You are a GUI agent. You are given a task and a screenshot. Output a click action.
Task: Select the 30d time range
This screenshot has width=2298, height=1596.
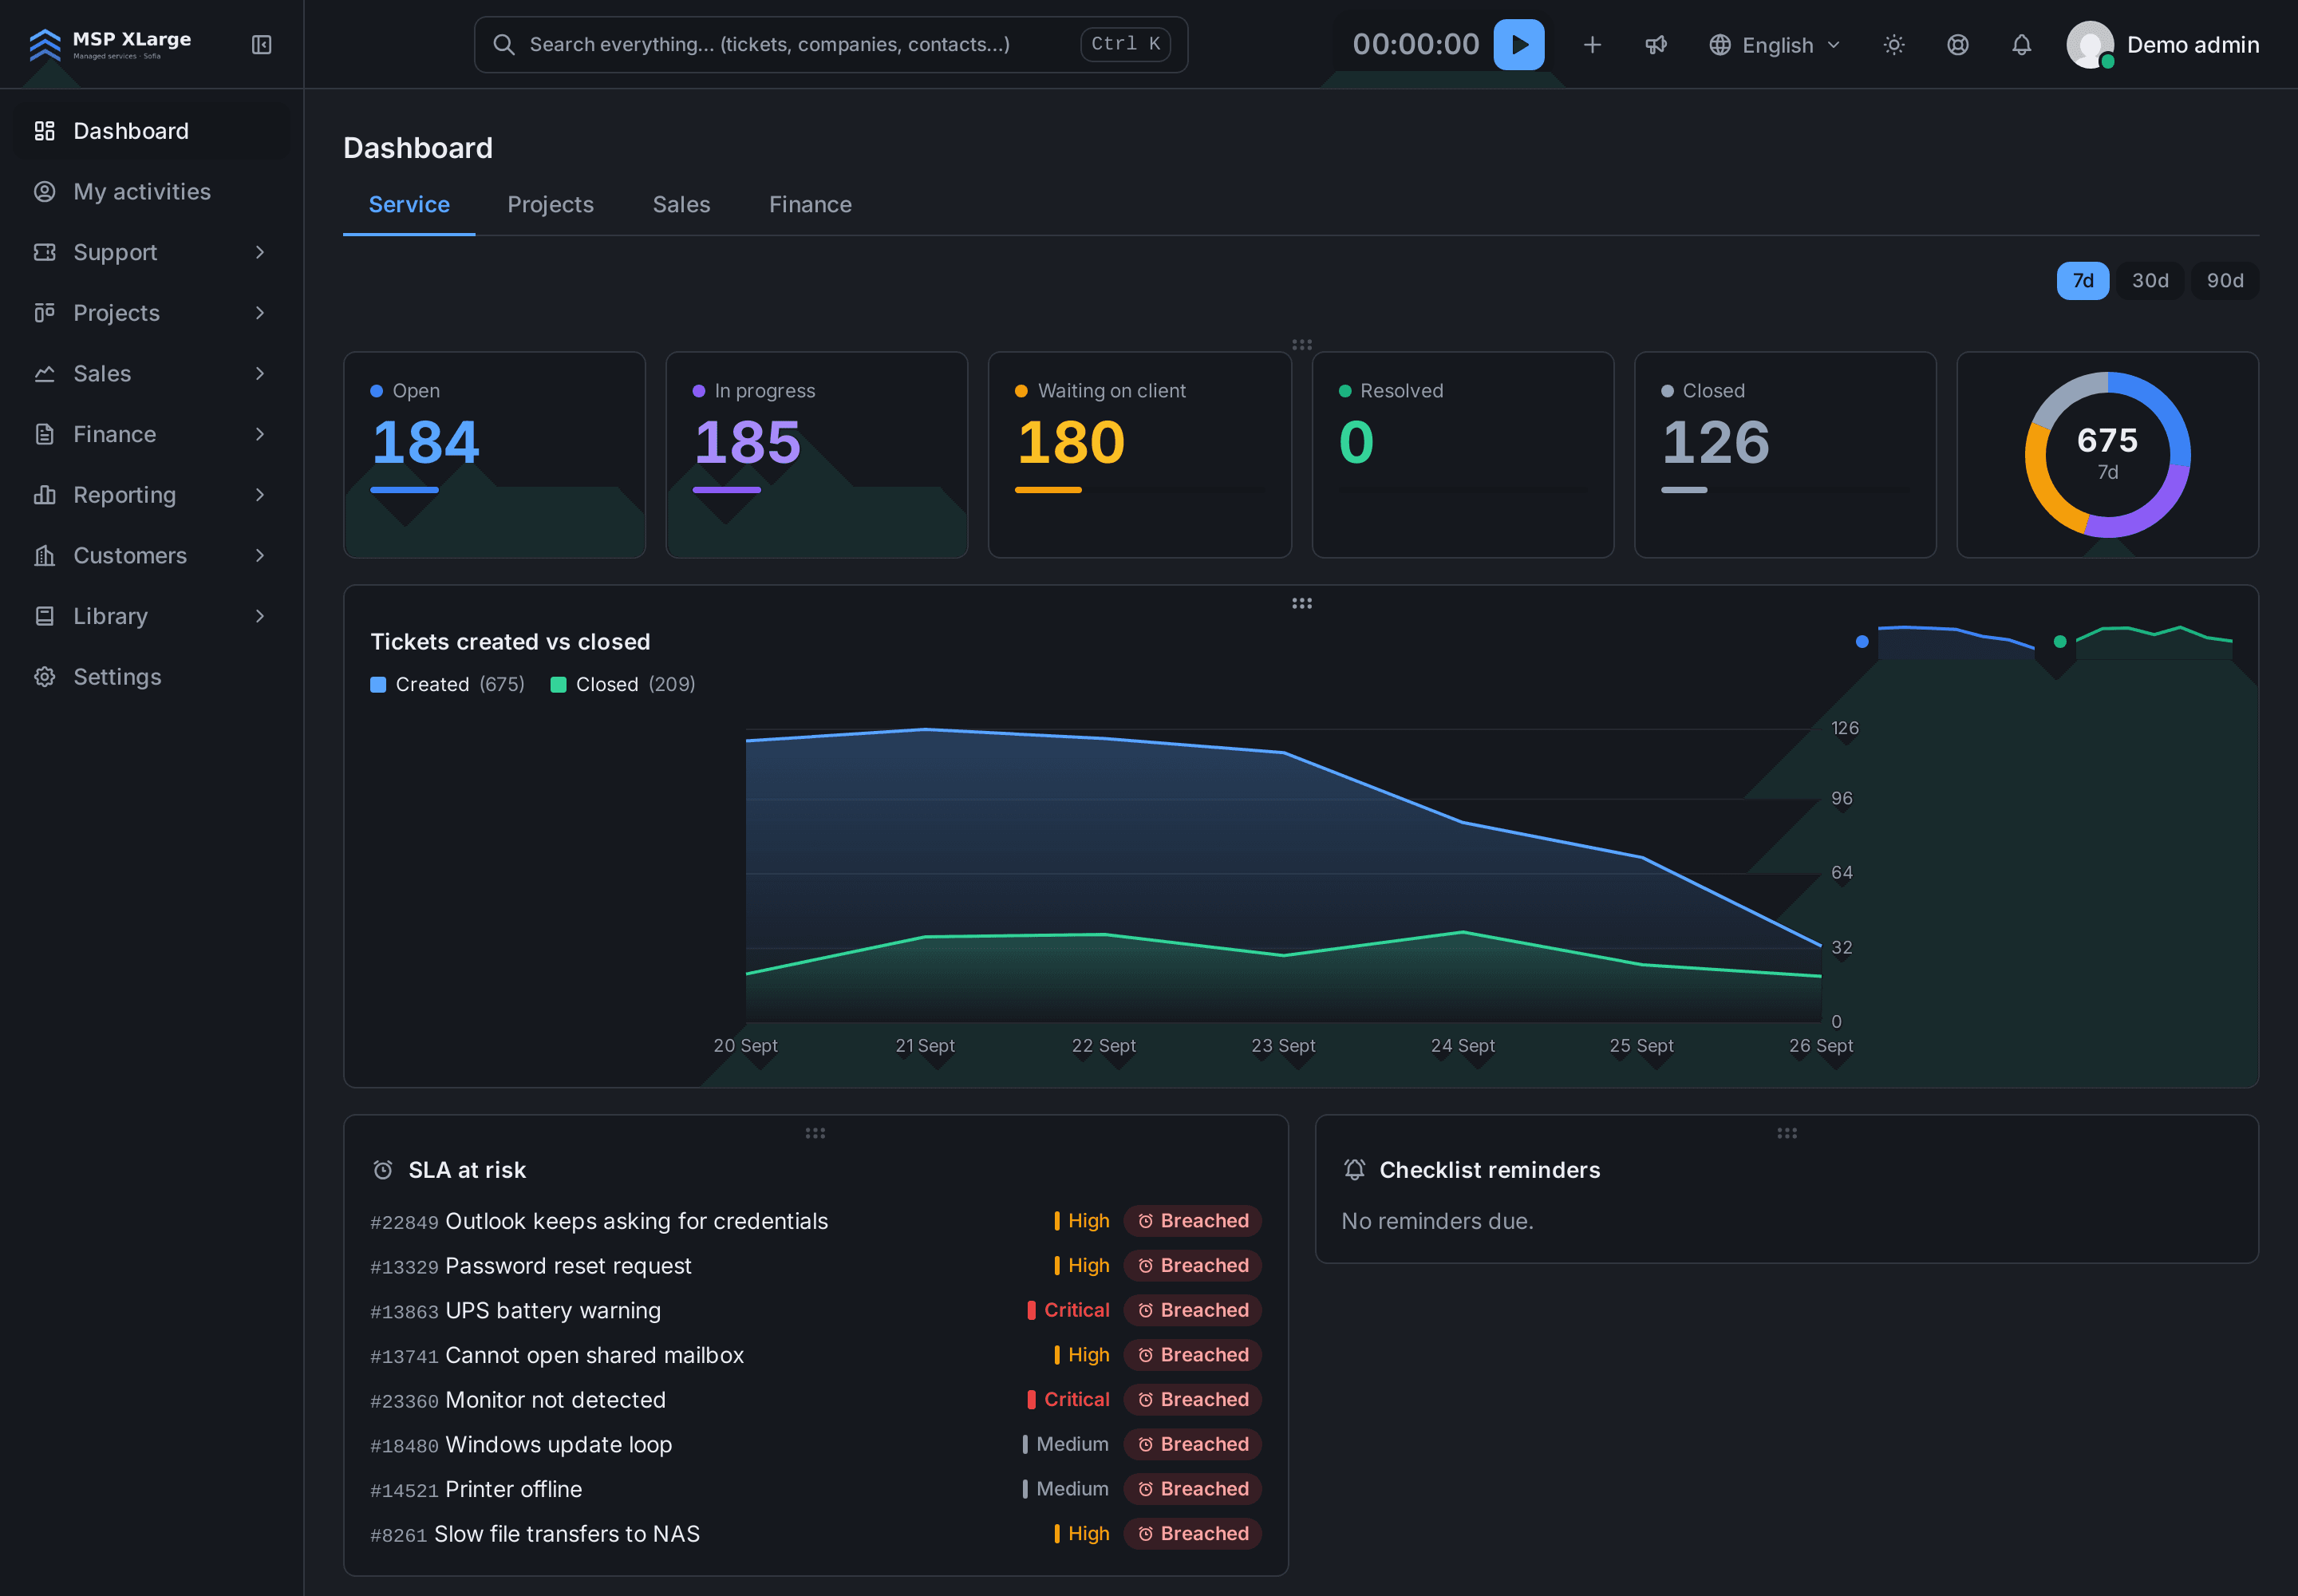[2149, 281]
